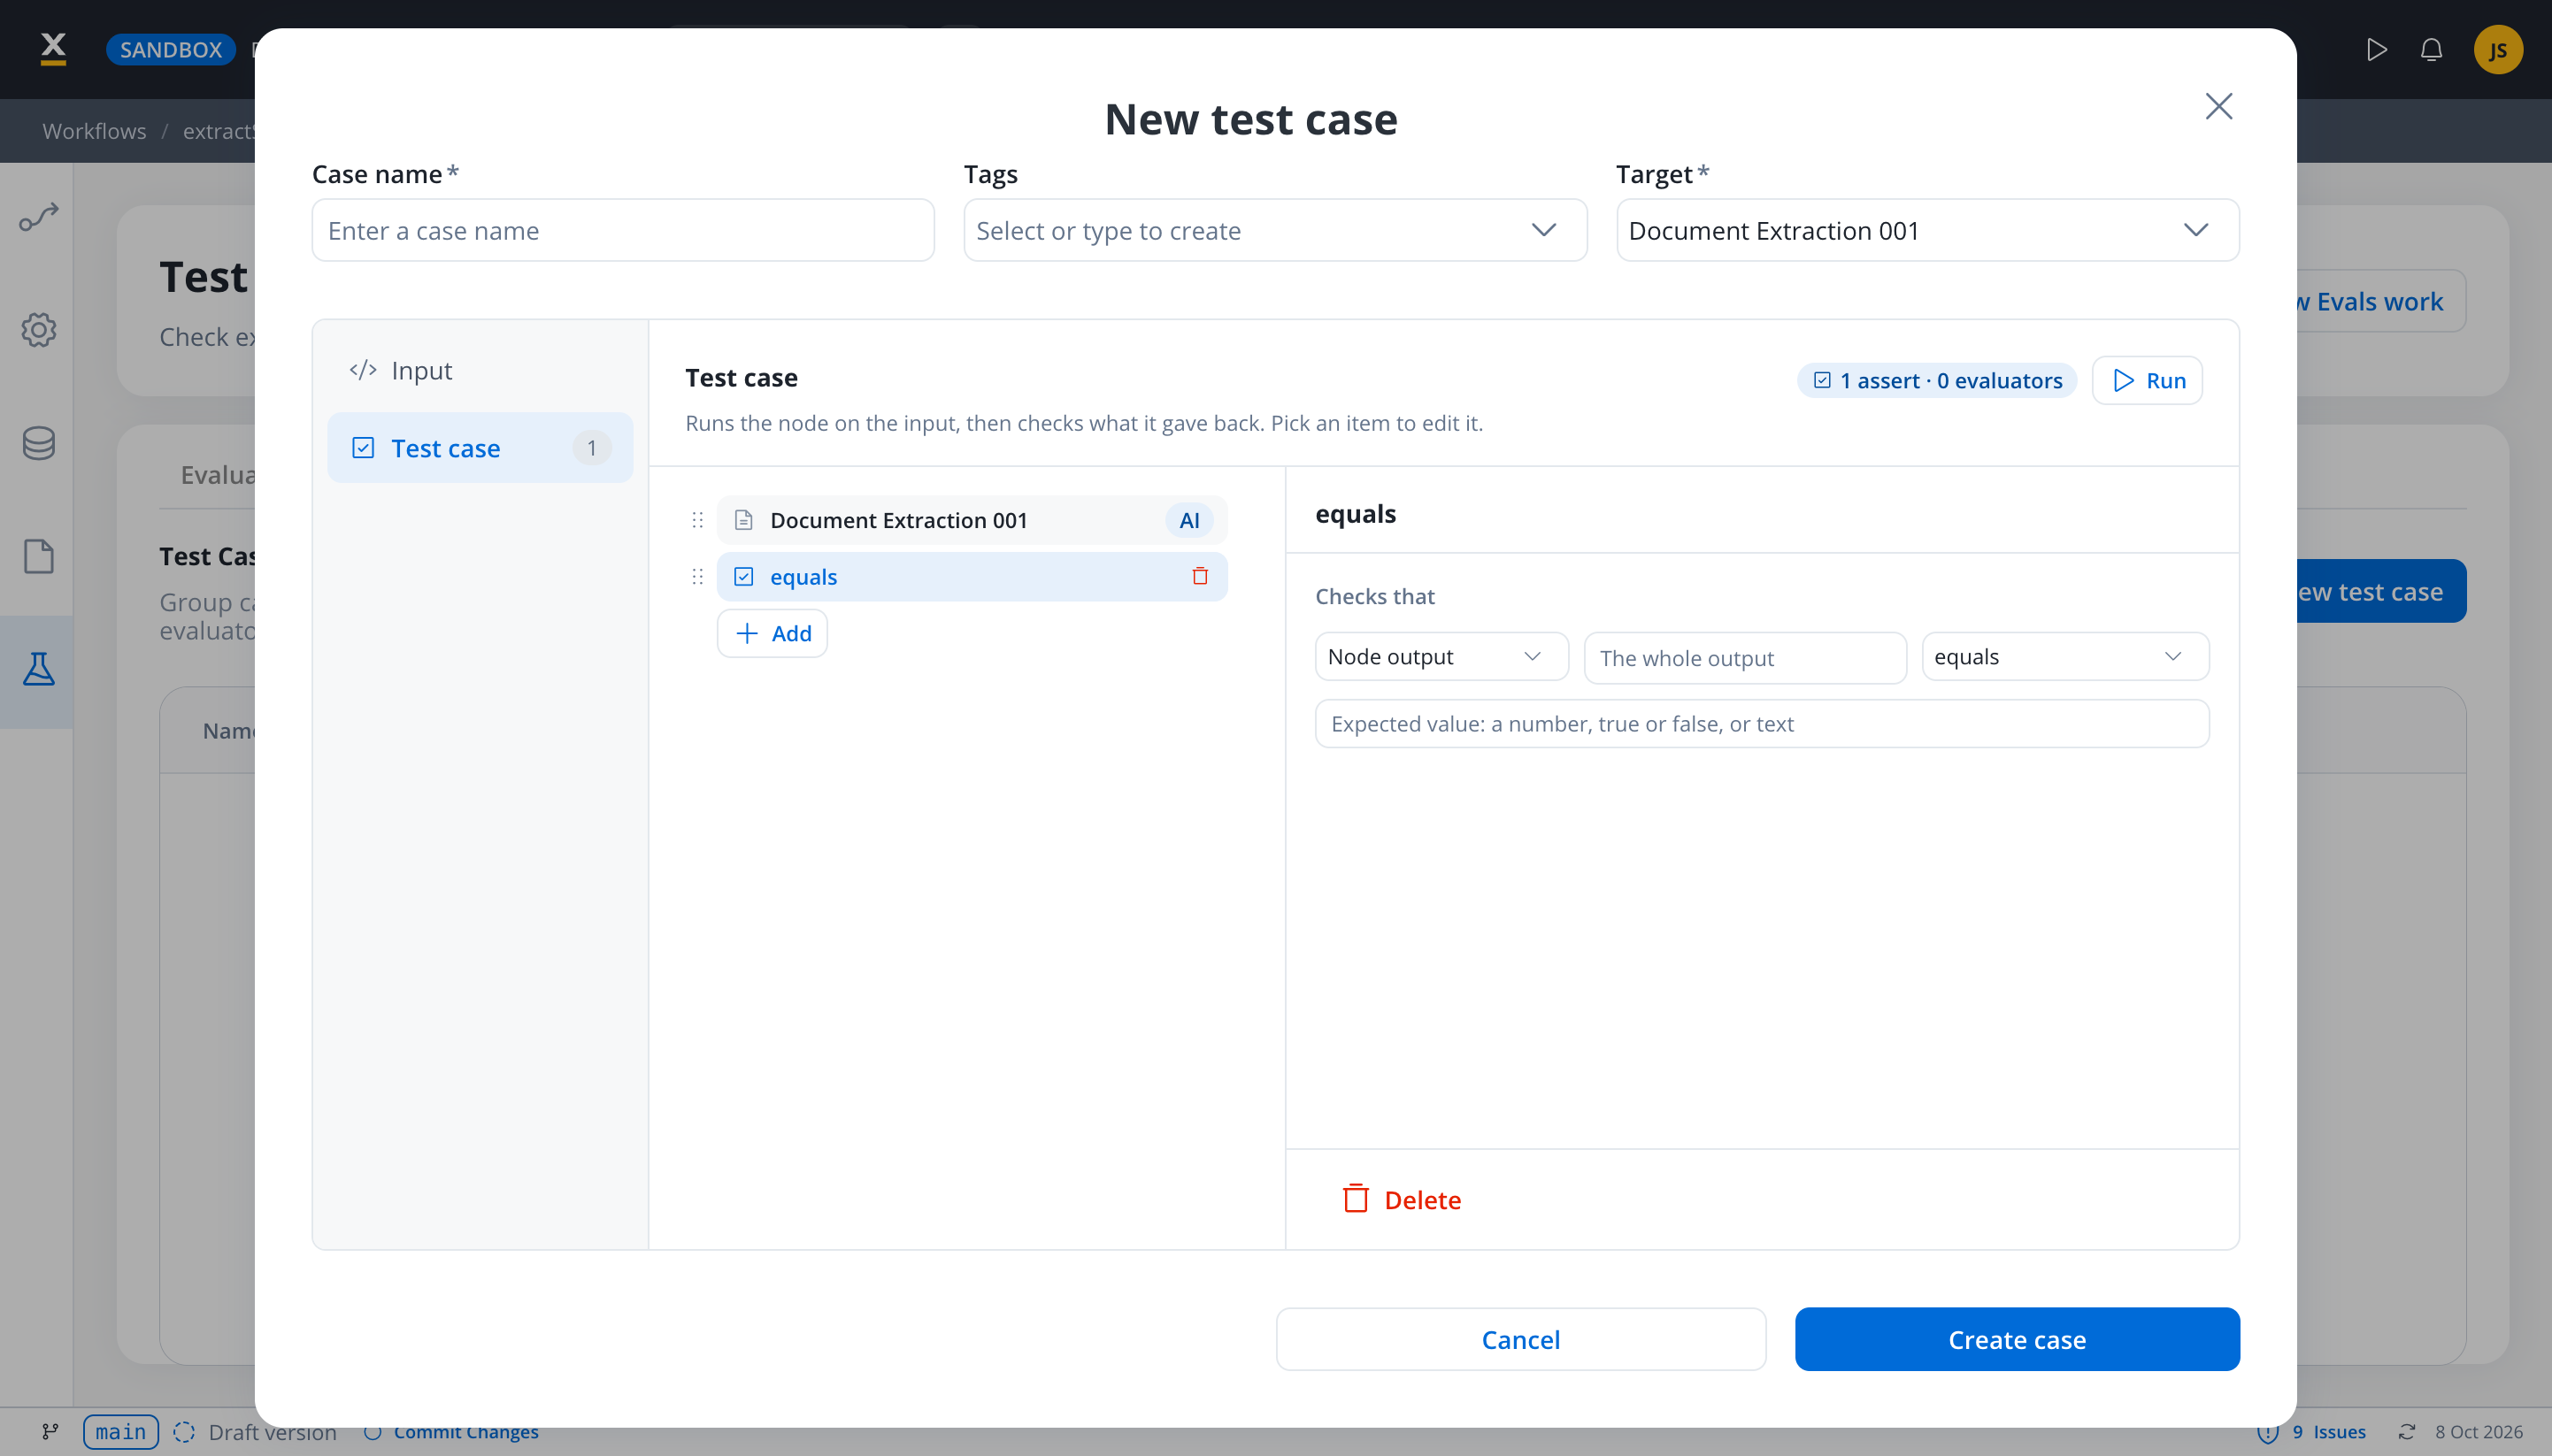Click Create case button
Screen dimensions: 2552x1456
click(x=2017, y=1340)
